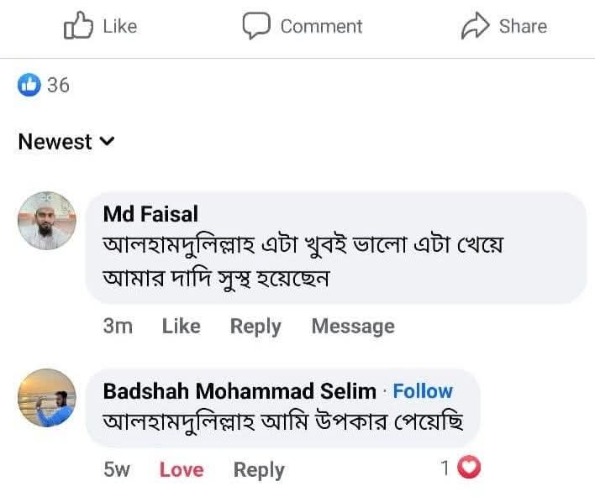The width and height of the screenshot is (595, 497).
Task: Click the Share arrow icon
Action: pyautogui.click(x=475, y=26)
